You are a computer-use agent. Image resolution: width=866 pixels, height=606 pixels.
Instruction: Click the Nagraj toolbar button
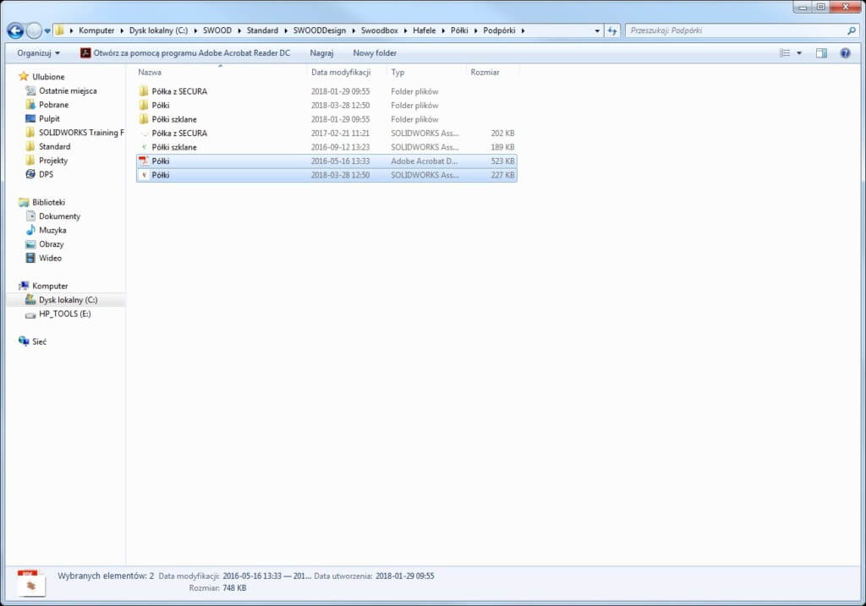[x=321, y=53]
